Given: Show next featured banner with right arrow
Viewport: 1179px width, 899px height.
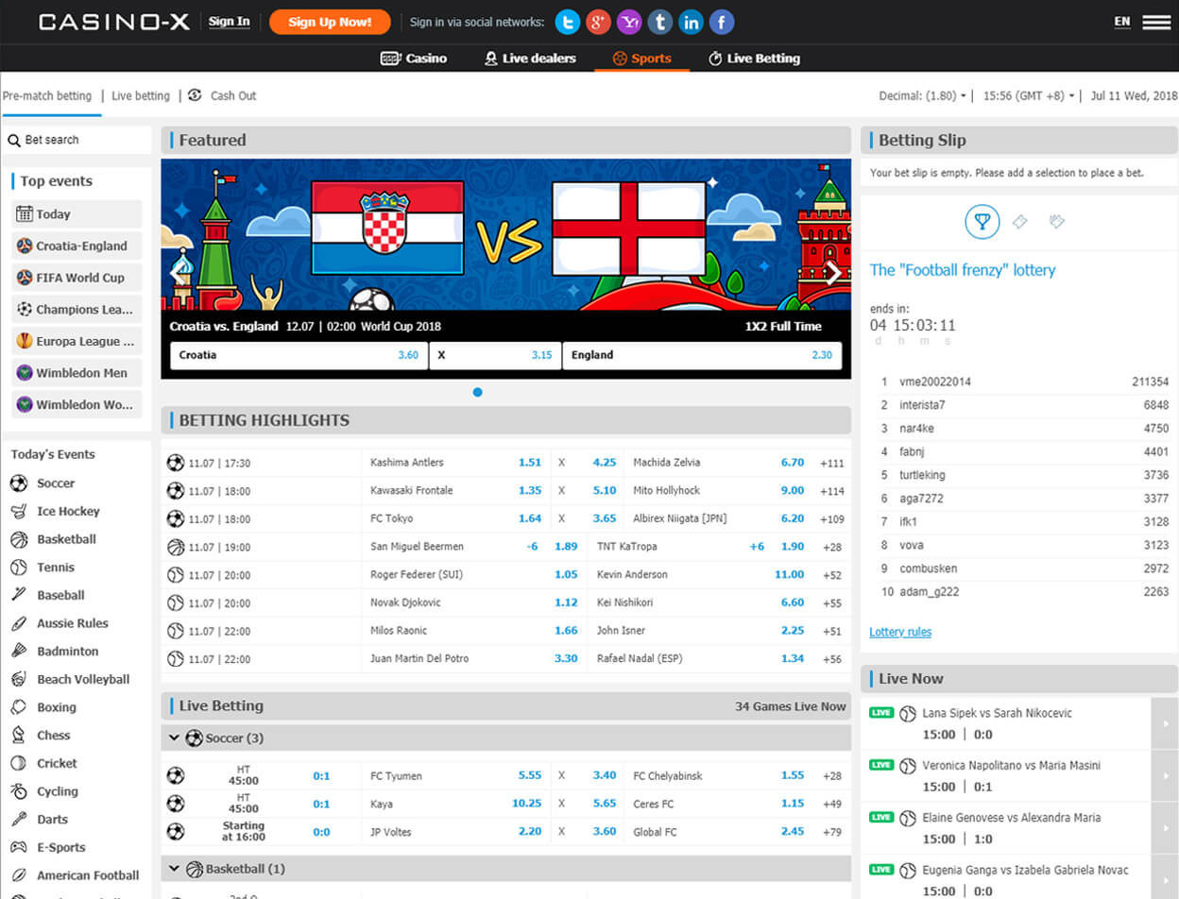Looking at the screenshot, I should pyautogui.click(x=832, y=273).
